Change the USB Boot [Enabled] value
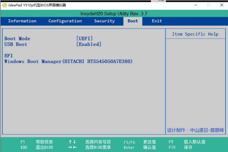The width and height of the screenshot is (228, 152). 89,44
